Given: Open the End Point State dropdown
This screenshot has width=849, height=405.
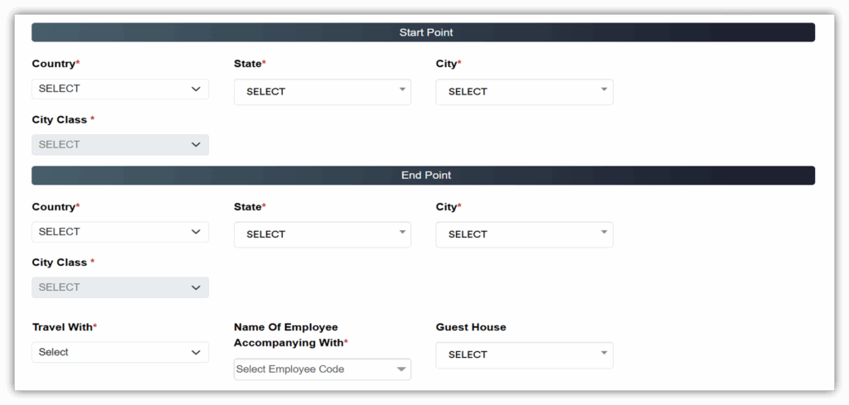Looking at the screenshot, I should tap(322, 234).
